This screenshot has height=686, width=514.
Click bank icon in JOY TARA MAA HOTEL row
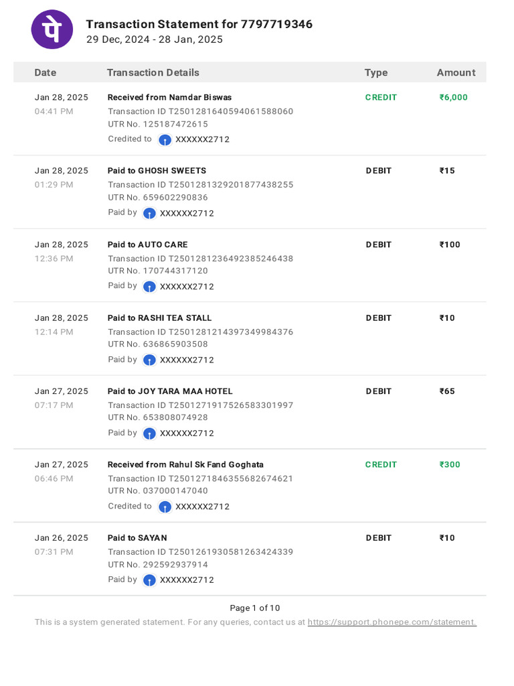click(x=149, y=433)
